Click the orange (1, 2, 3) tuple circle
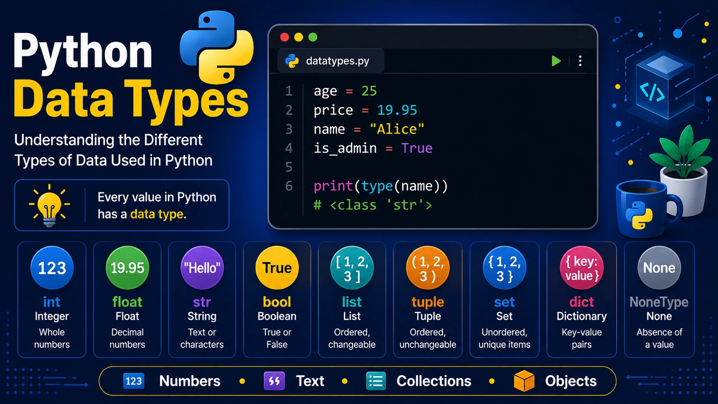 pos(428,268)
